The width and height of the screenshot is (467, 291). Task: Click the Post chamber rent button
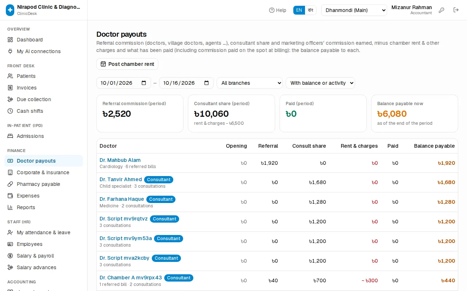click(127, 64)
